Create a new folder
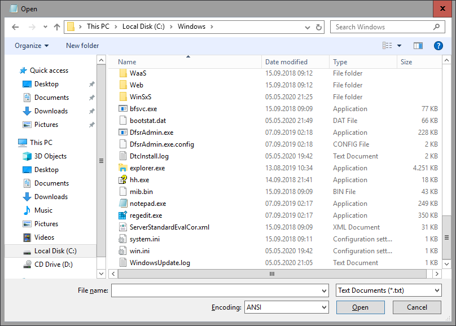The width and height of the screenshot is (456, 326). 82,46
